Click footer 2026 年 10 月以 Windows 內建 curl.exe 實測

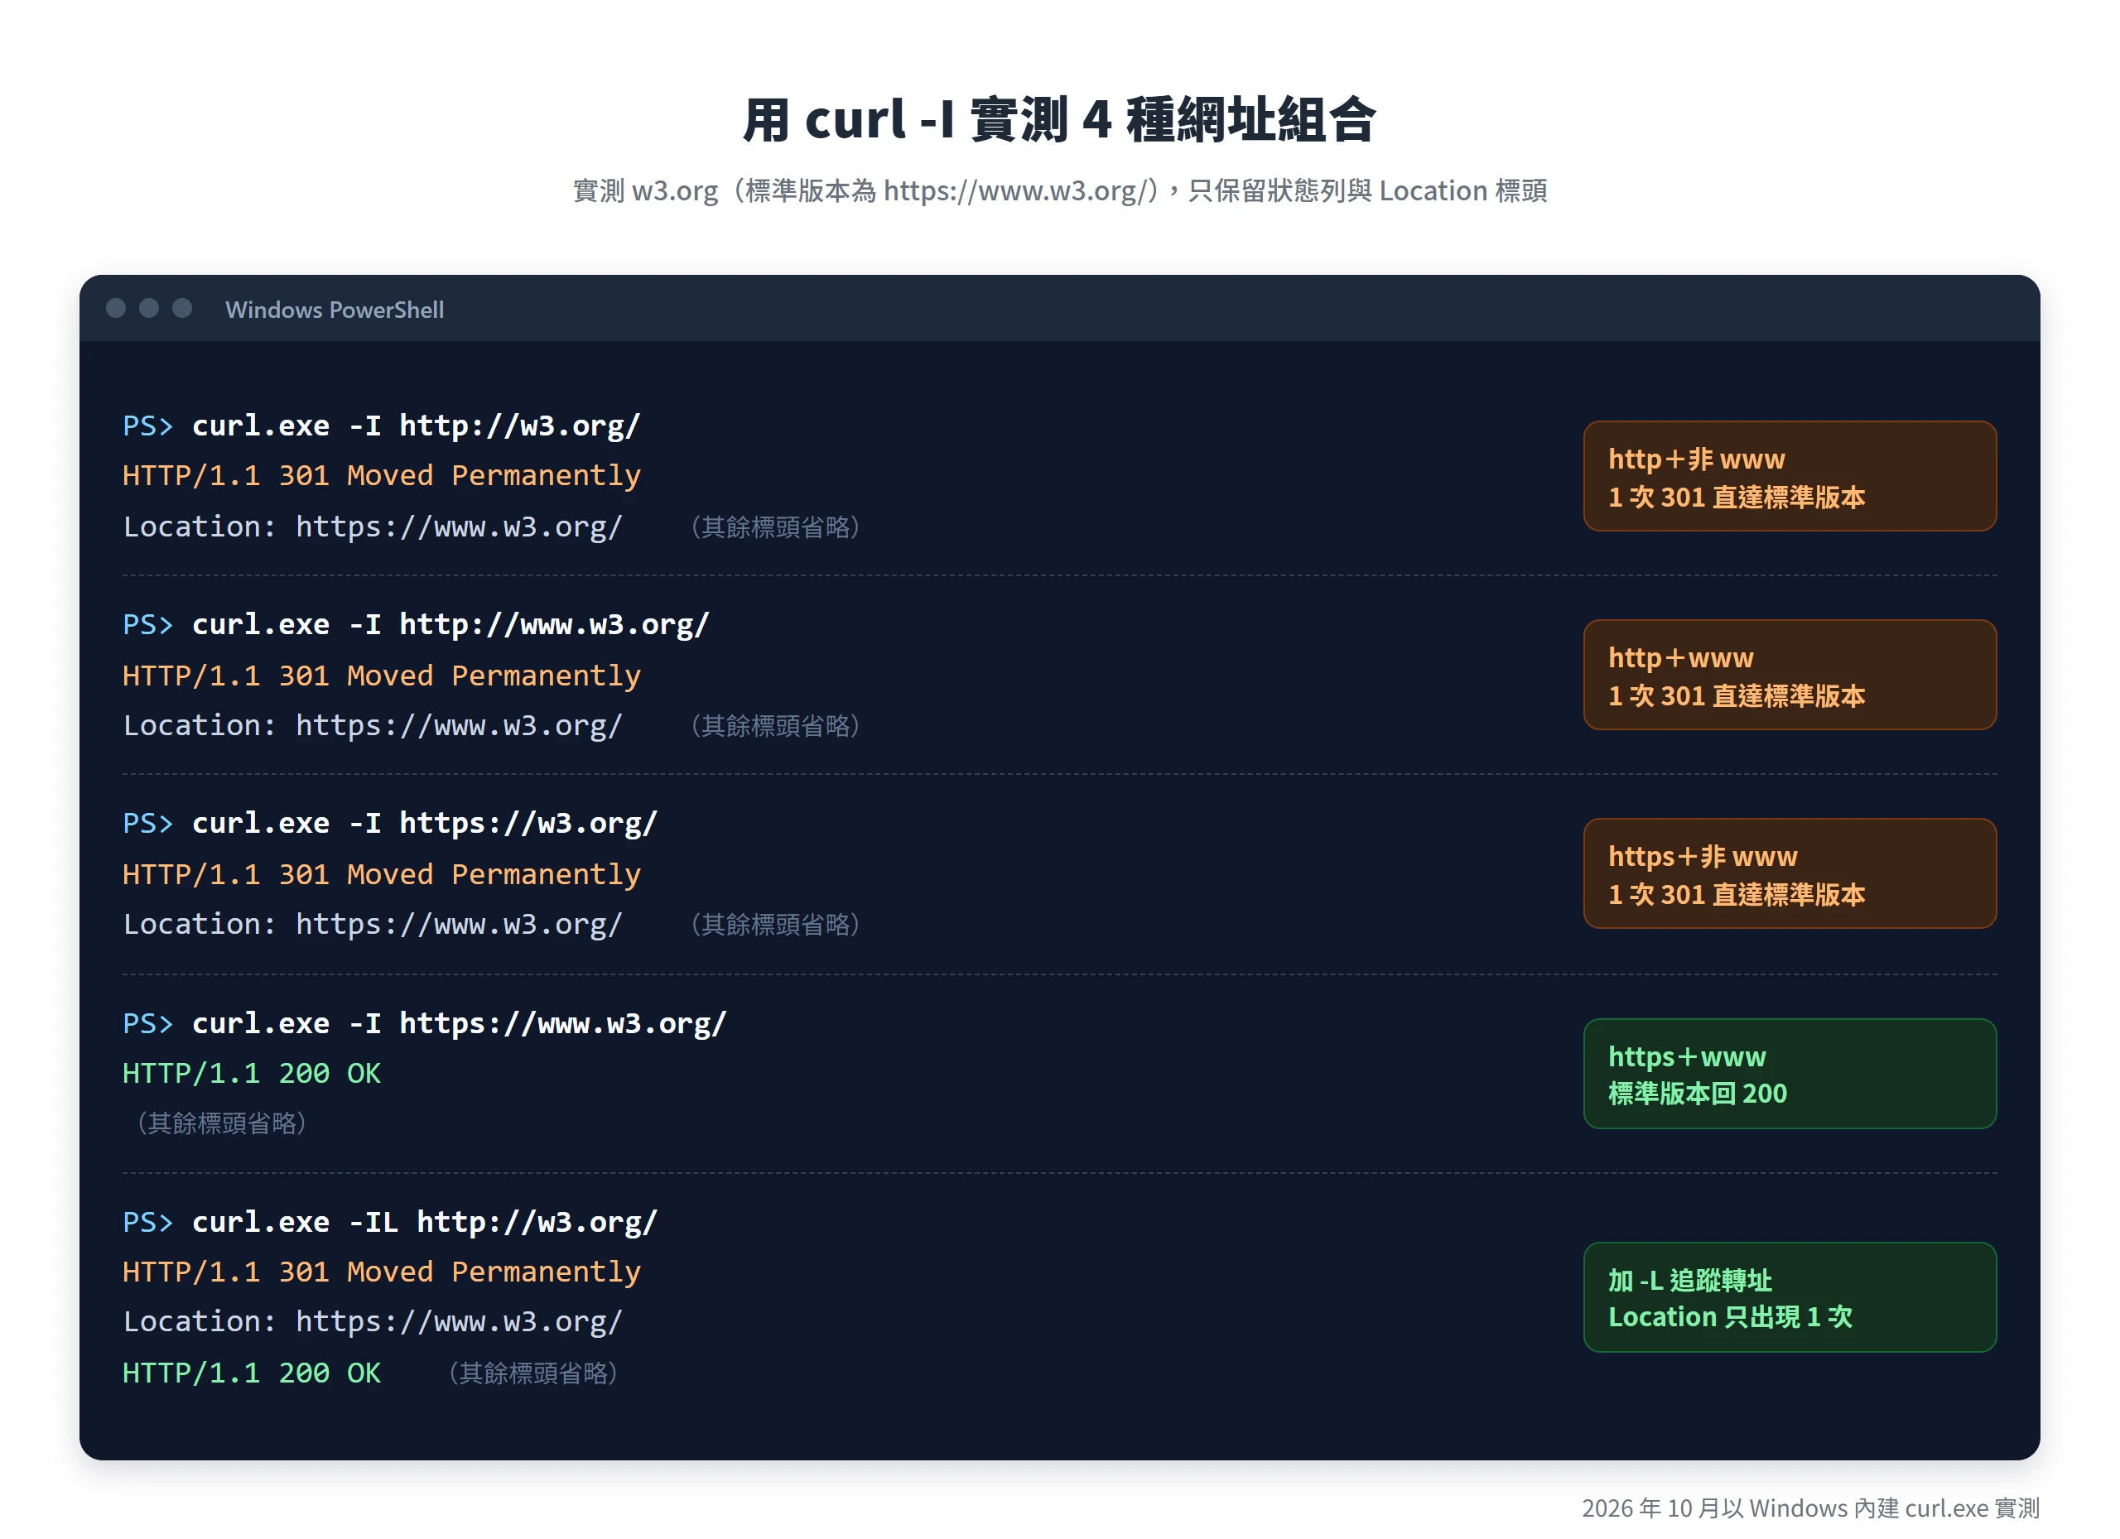point(1810,1508)
